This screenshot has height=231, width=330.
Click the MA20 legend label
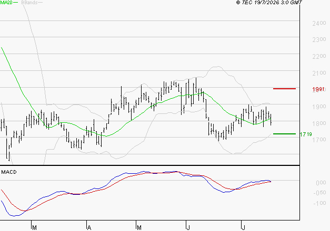pos(6,3)
